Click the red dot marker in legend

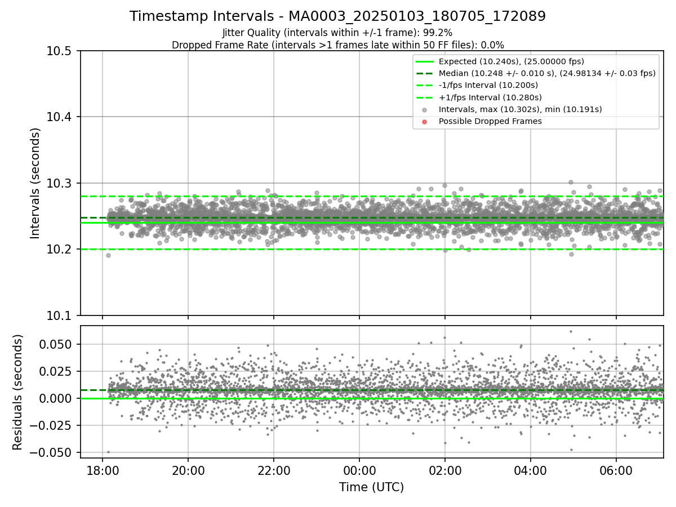(425, 122)
